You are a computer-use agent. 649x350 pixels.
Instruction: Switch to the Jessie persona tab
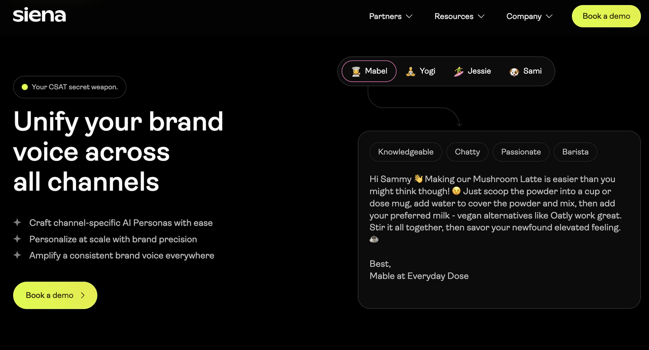point(472,71)
